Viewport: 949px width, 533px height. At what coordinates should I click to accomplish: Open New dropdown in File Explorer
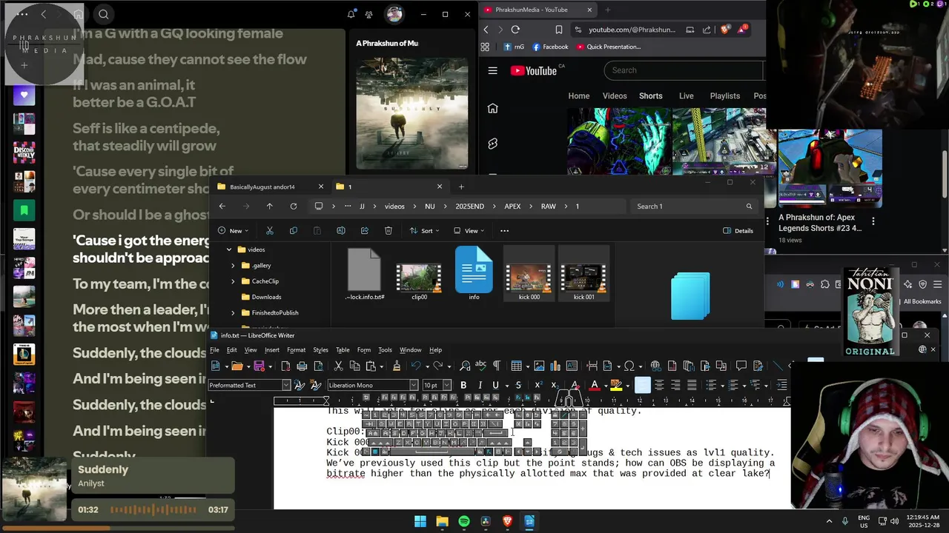[x=233, y=231]
